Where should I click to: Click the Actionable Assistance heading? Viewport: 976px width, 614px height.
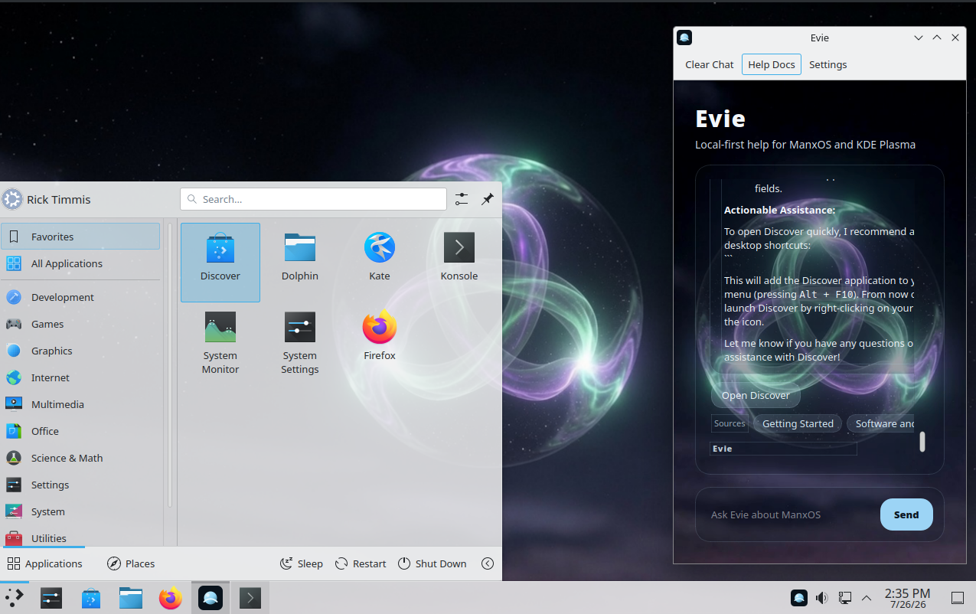click(779, 210)
